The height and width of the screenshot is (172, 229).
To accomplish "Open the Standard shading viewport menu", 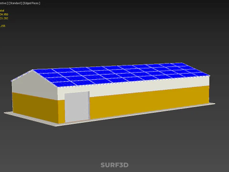I will (x=15, y=3).
